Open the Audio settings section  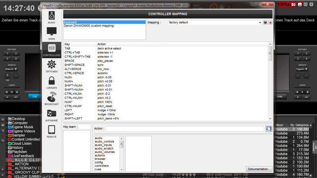click(52, 18)
